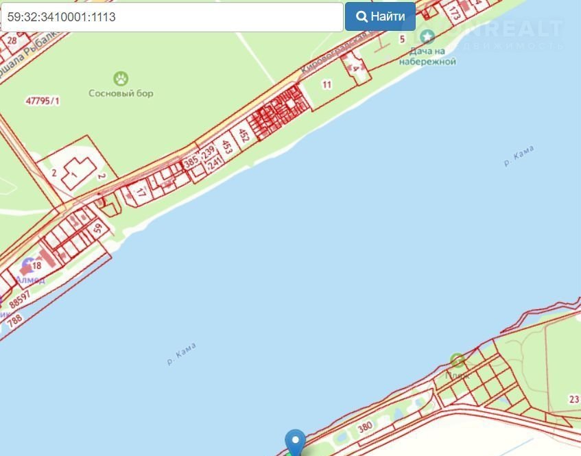Viewport: 581px width, 456px height.
Task: Select the riverside parcel labeled 380
Action: tap(365, 427)
